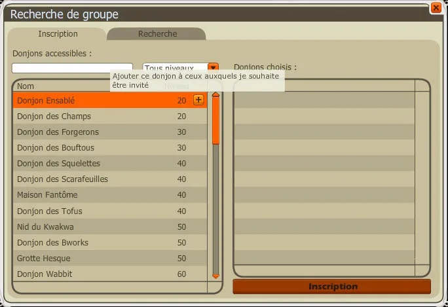This screenshot has height=307, width=448.
Task: Focus the dungeon name search field
Action: click(72, 68)
